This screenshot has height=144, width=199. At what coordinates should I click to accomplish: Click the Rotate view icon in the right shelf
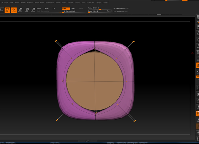click(198, 107)
